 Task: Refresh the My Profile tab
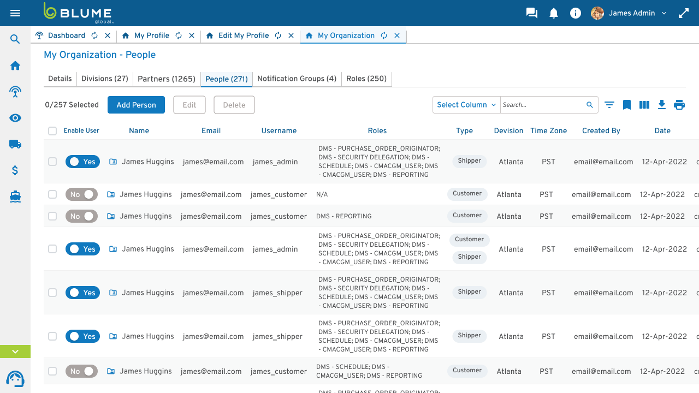[179, 35]
